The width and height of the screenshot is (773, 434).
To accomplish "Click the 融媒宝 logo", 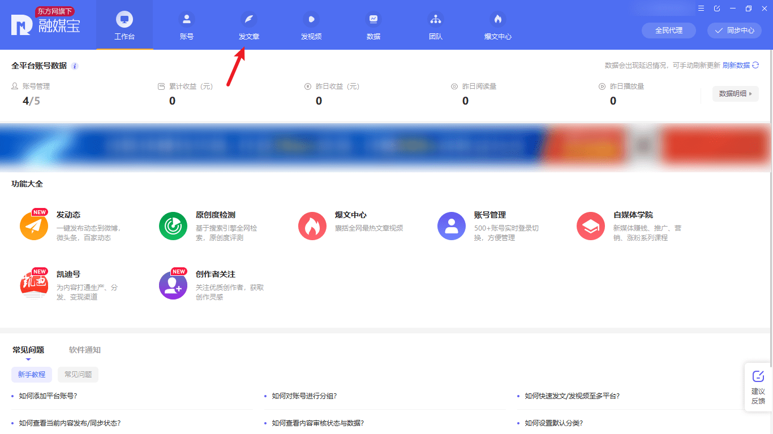I will 46,22.
